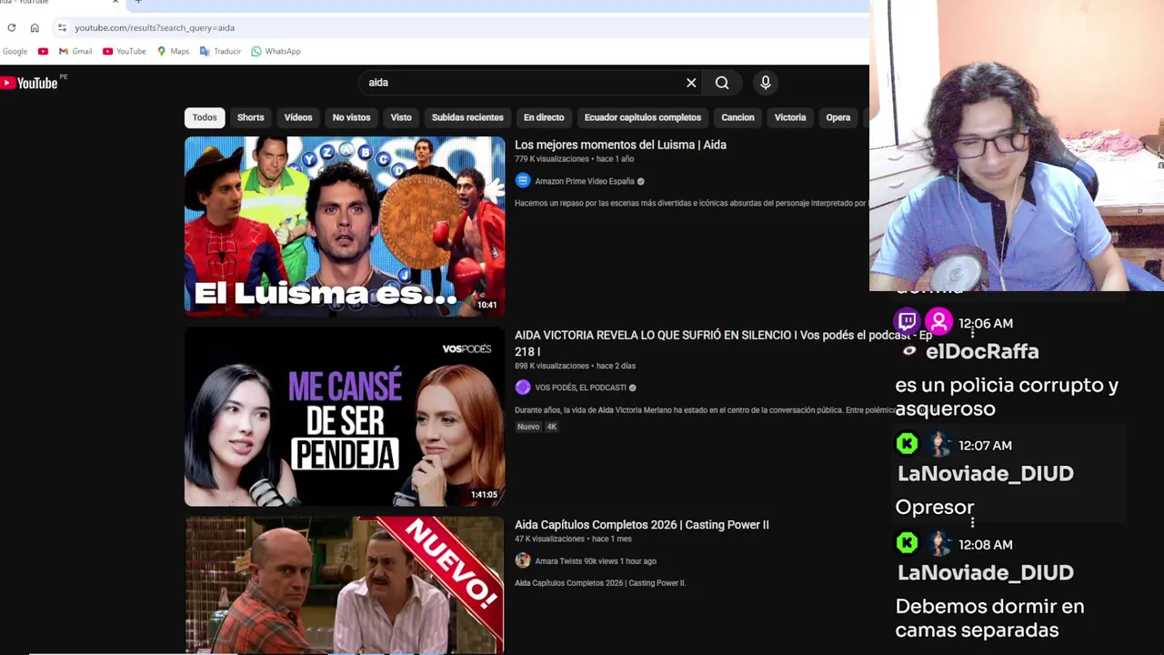Open the WhatsApp bookmark
Screen dimensions: 1164x655
(x=276, y=51)
